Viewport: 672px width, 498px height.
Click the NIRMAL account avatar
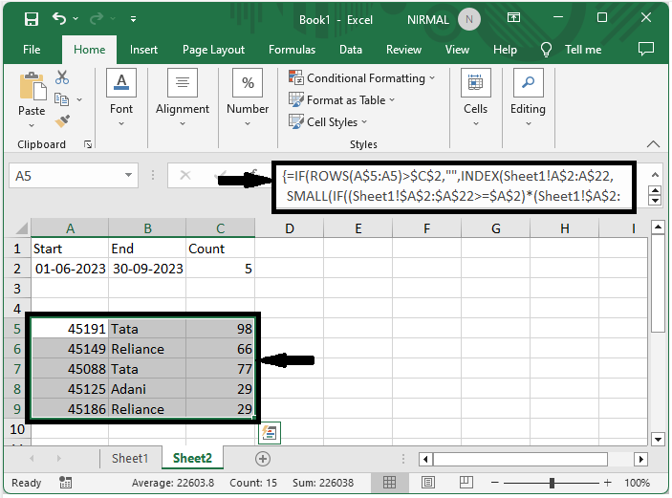coord(468,20)
